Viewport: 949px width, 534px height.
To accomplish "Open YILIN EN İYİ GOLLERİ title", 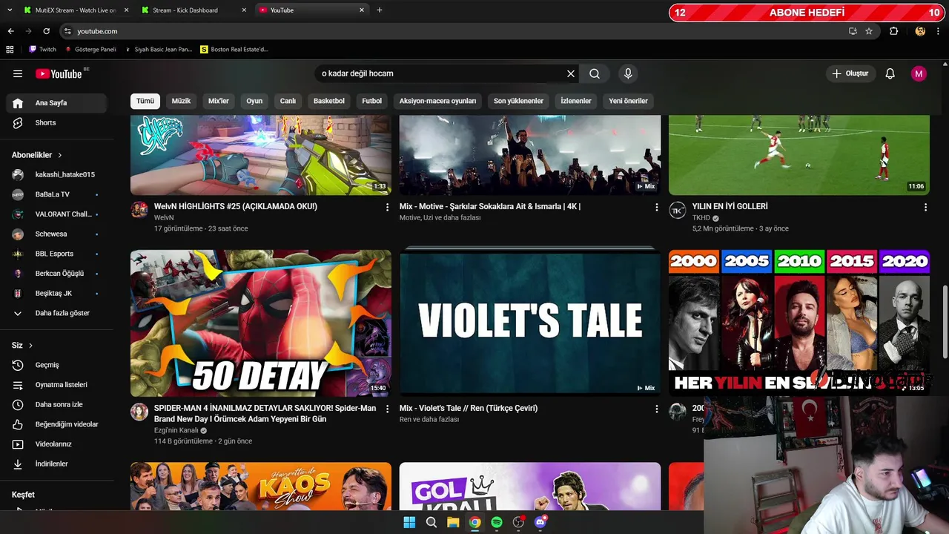I will [x=730, y=206].
